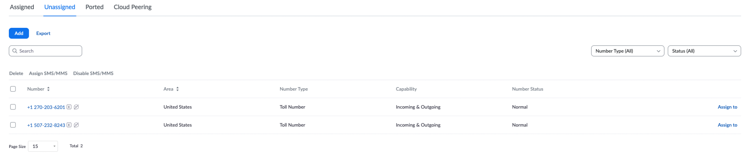Click the Export link
The image size is (753, 156).
point(43,33)
